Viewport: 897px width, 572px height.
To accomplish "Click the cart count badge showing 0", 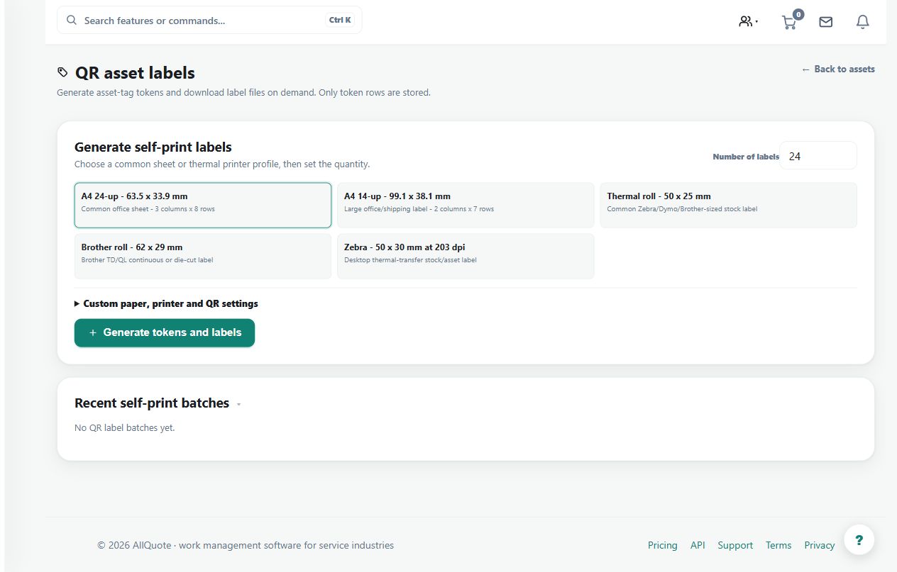I will pos(798,14).
